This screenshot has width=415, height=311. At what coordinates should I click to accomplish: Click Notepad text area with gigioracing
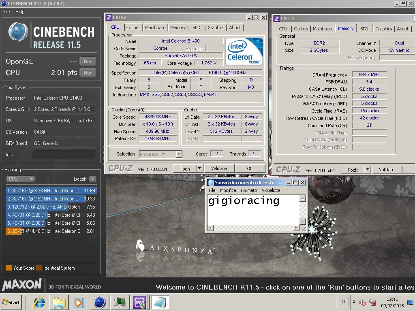point(253,210)
